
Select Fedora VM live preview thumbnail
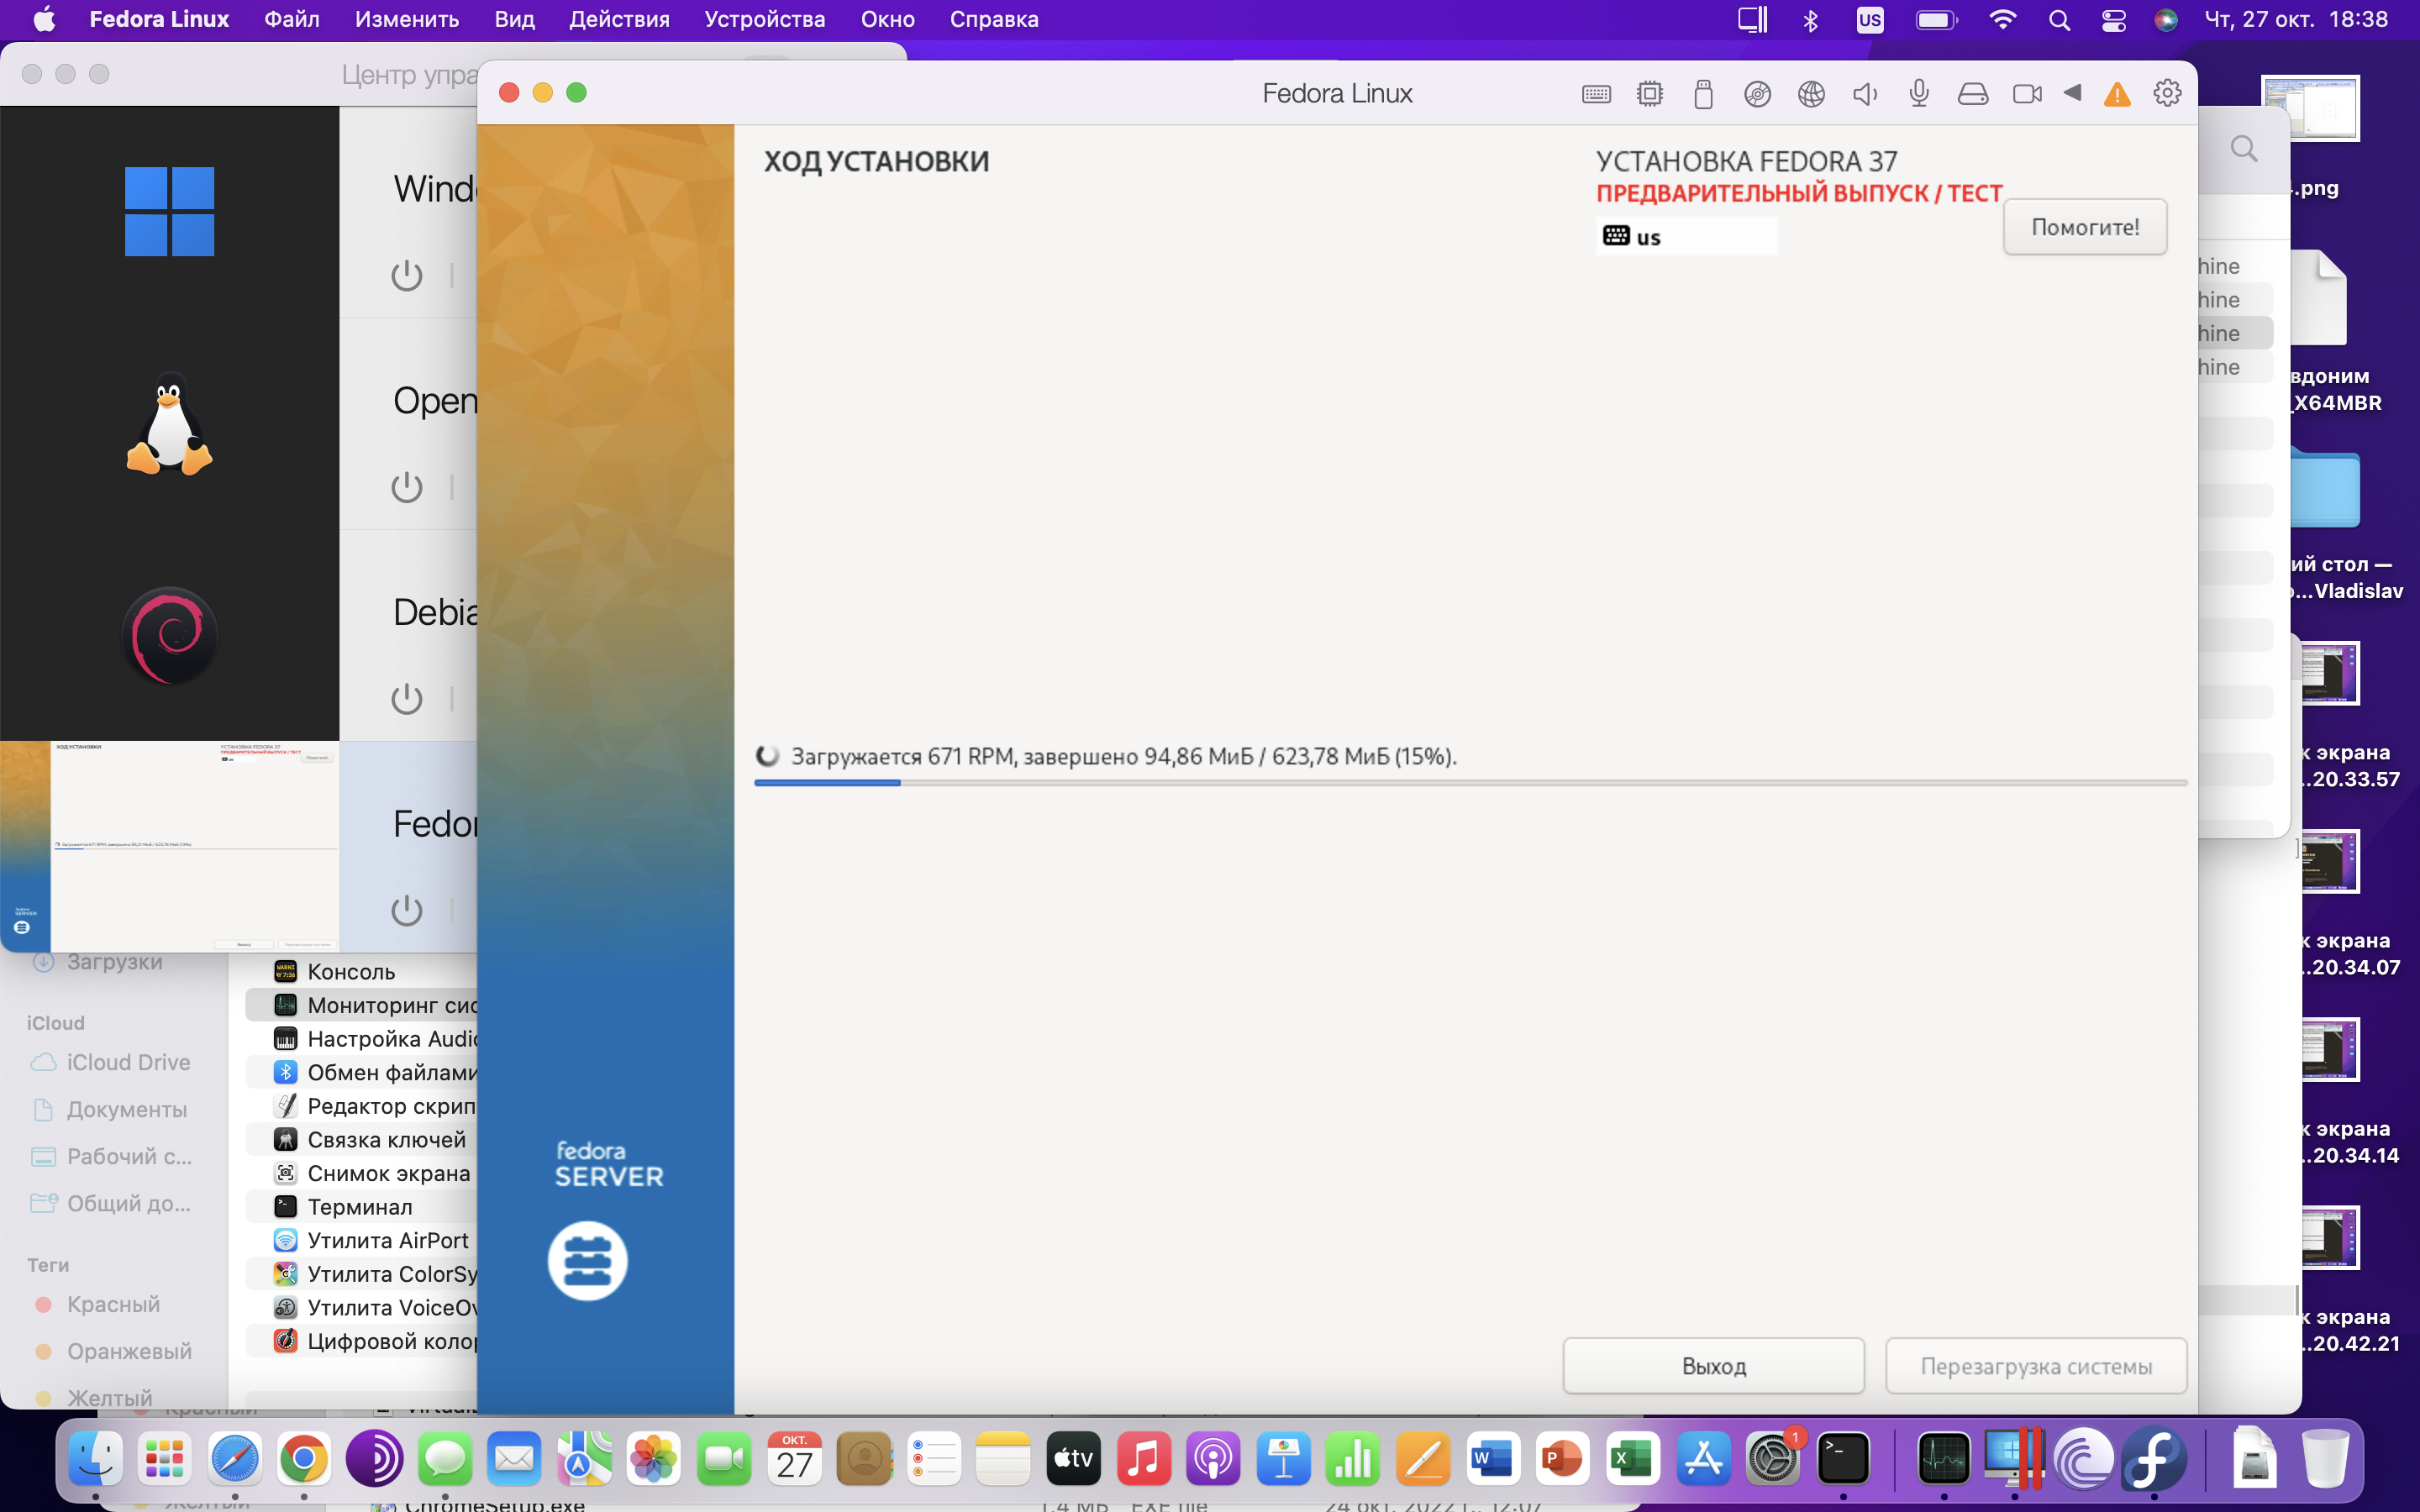(169, 846)
